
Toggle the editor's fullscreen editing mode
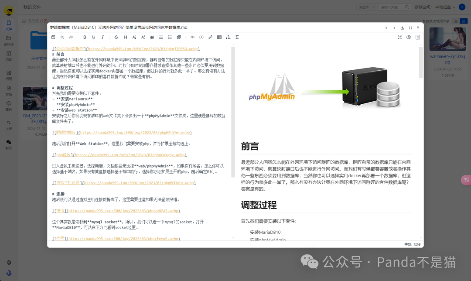(x=400, y=37)
